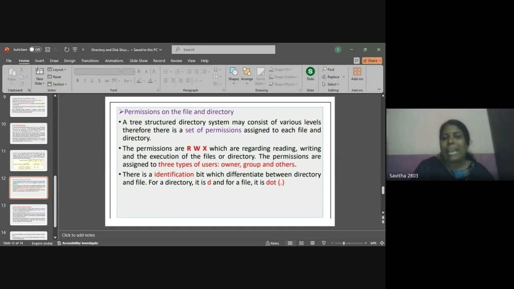Click the Italic formatting icon
This screenshot has width=514, height=289.
pos(85,80)
